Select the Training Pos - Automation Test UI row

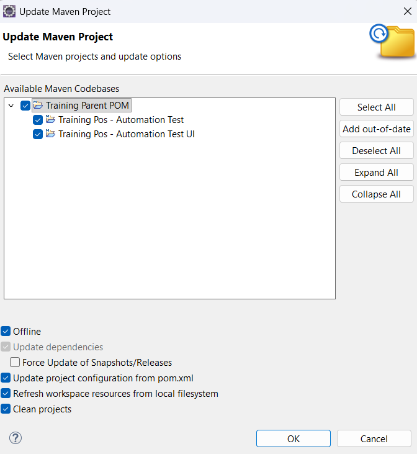pyautogui.click(x=127, y=134)
